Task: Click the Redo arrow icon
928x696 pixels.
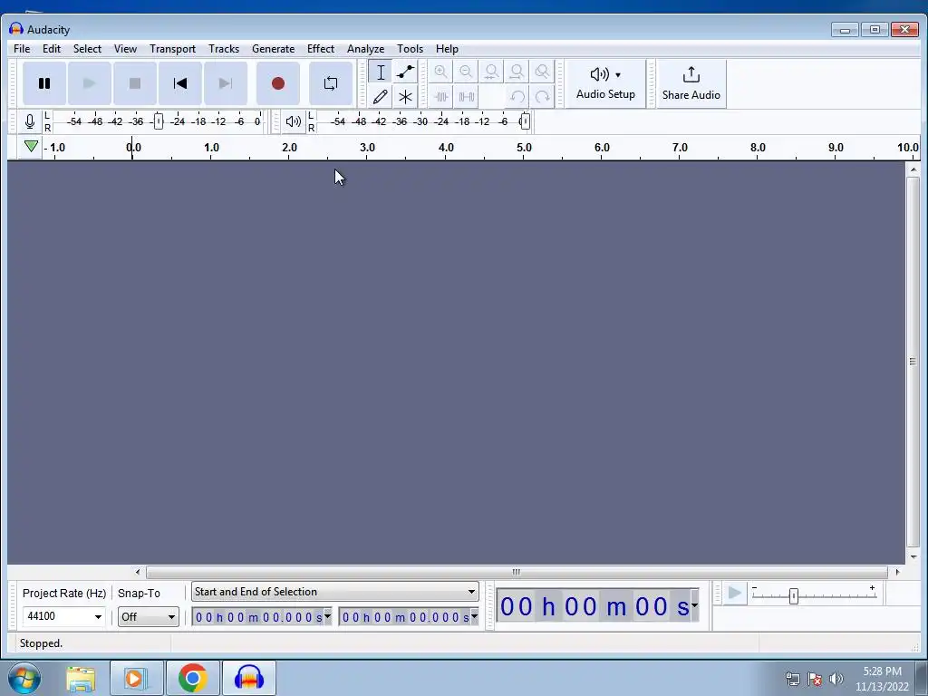Action: 542,96
